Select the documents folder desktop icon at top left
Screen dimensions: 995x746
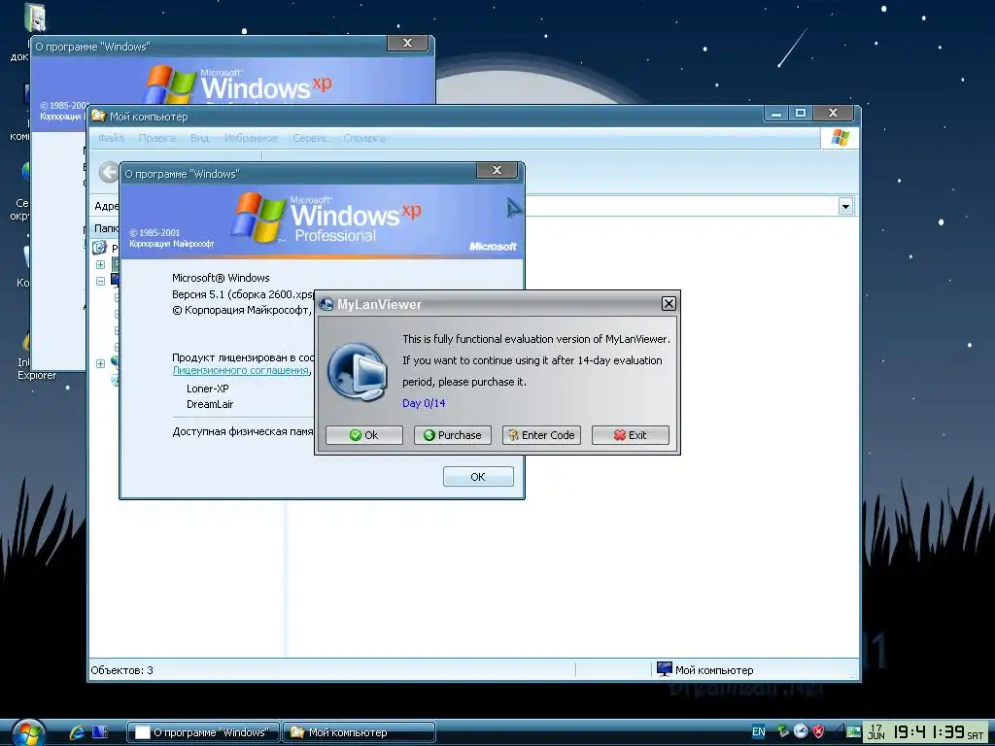(35, 17)
